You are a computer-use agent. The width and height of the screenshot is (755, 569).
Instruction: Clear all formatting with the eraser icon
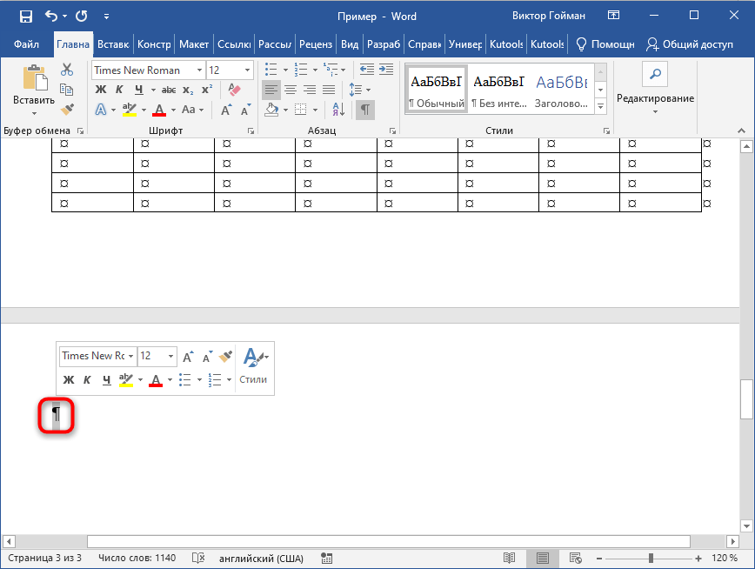[x=234, y=90]
